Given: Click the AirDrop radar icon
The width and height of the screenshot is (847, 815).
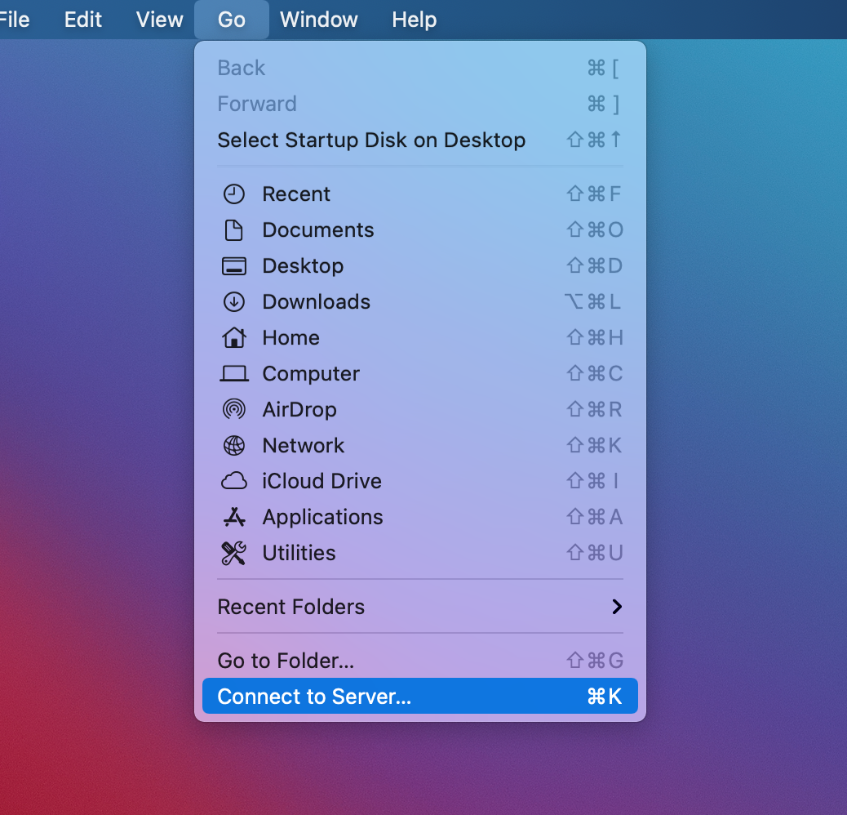Looking at the screenshot, I should [x=234, y=409].
